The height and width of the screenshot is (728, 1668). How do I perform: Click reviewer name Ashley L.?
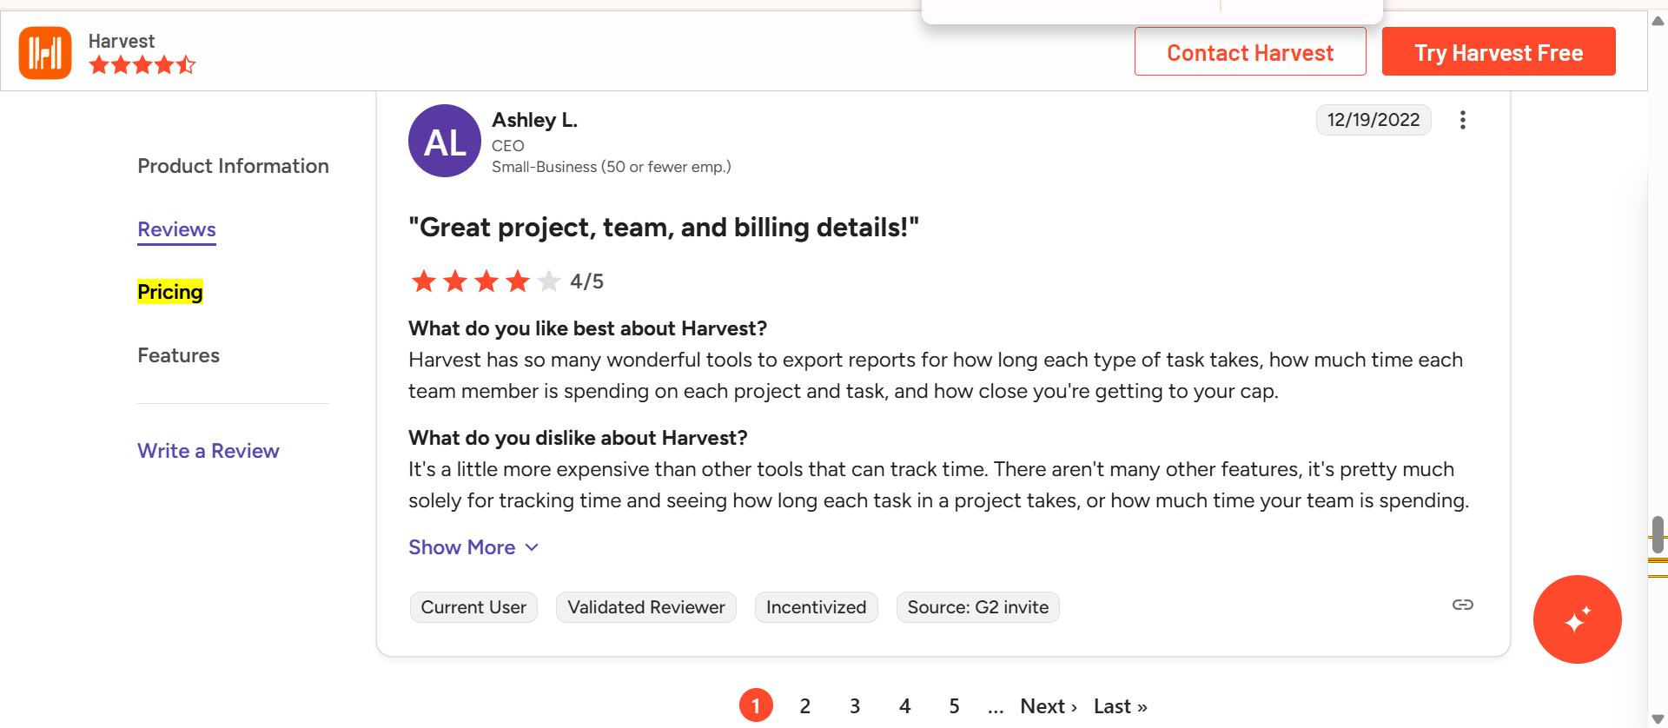pyautogui.click(x=534, y=120)
